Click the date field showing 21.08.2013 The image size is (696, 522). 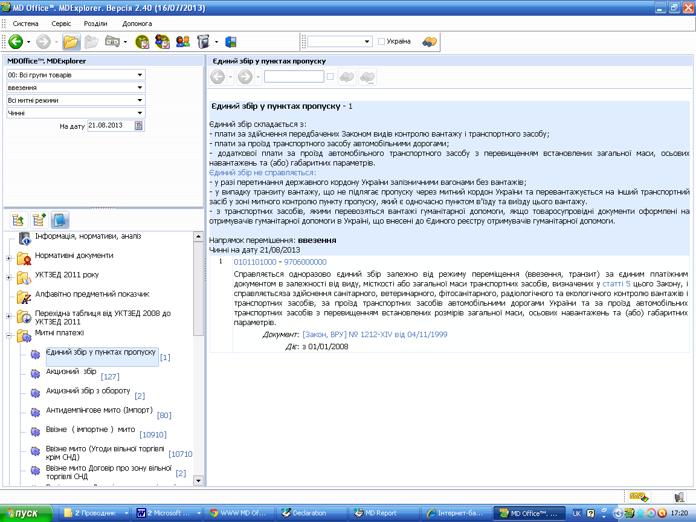tap(111, 126)
